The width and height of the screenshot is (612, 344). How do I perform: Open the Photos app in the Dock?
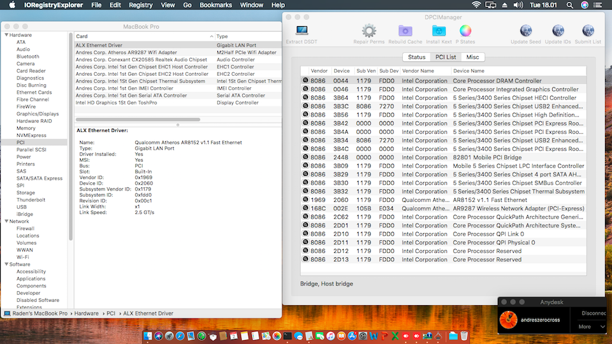pos(277,336)
